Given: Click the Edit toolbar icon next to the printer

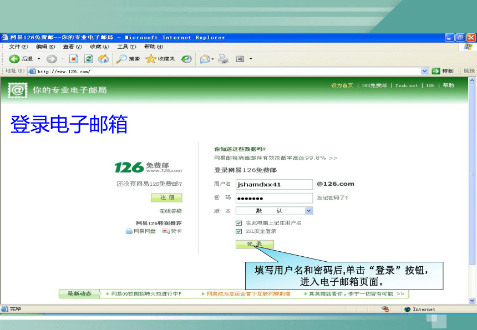Looking at the screenshot, I should point(240,59).
